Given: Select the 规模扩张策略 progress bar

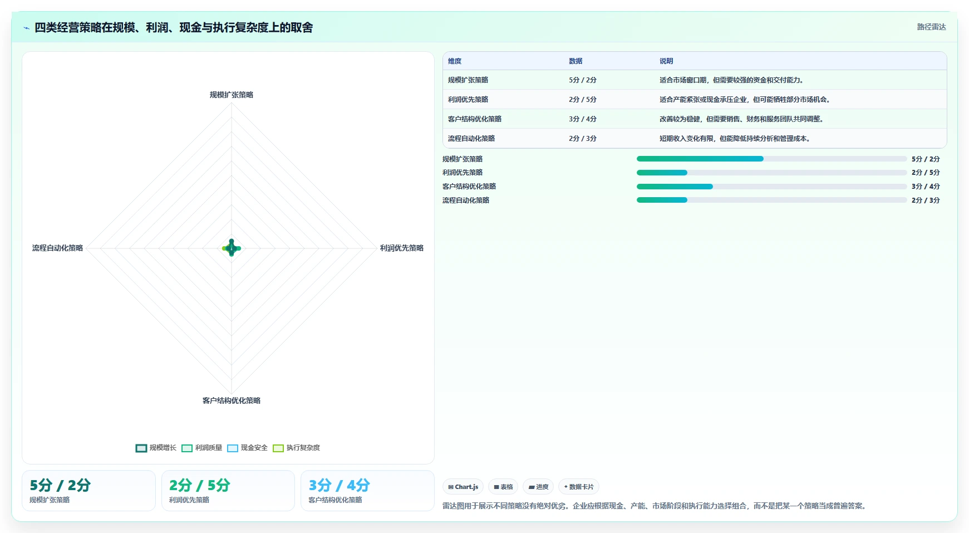Looking at the screenshot, I should (771, 159).
